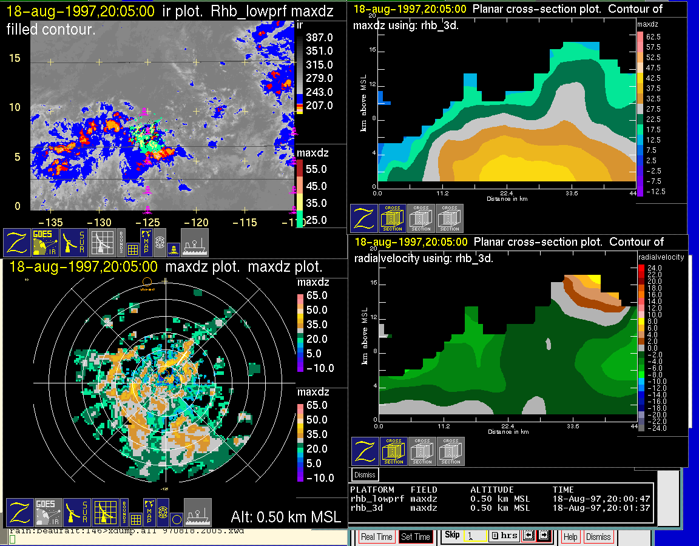This screenshot has width=699, height=546.
Task: Select the active yellow cross-section icon under the radial velocity plot
Action: (x=394, y=451)
